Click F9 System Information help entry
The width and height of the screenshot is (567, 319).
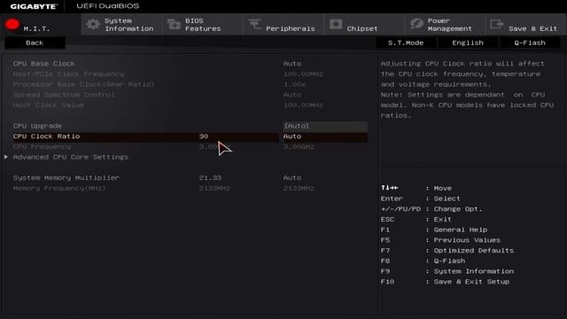point(447,271)
